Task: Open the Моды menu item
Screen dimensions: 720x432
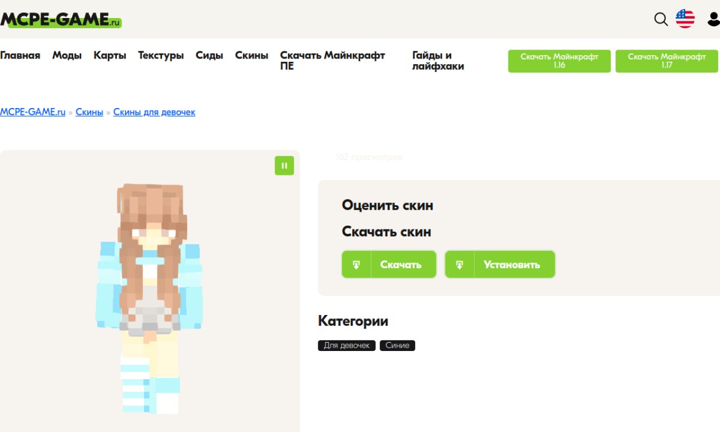Action: coord(67,55)
